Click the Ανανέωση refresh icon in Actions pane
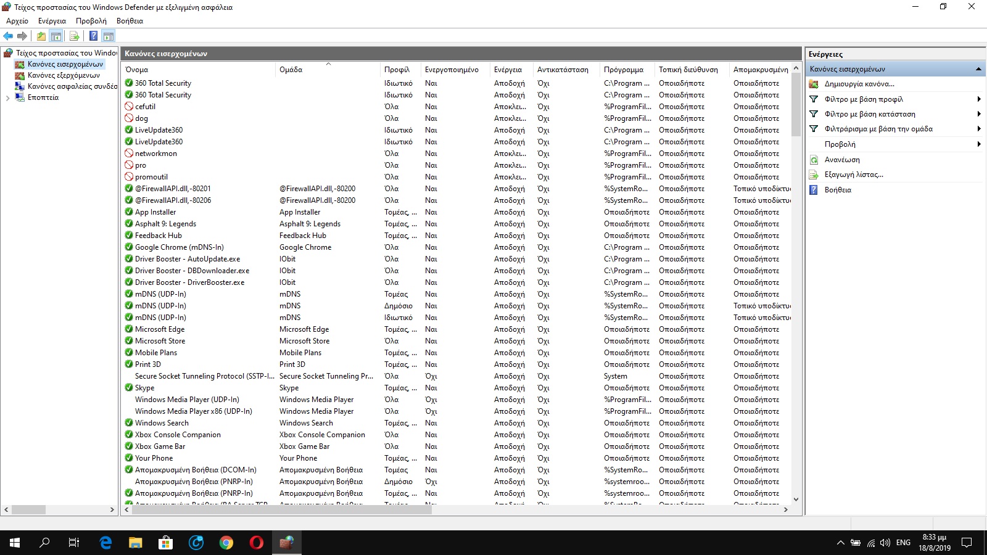 pos(814,160)
